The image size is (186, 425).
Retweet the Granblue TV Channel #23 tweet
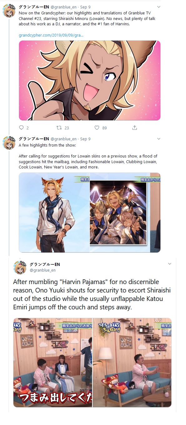(59, 127)
